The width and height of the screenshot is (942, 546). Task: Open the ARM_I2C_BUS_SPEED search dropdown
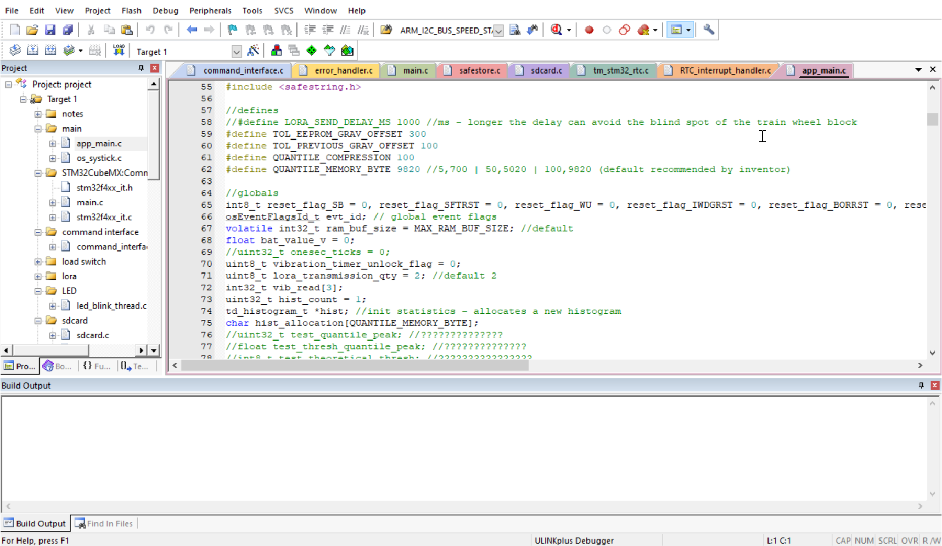[498, 31]
